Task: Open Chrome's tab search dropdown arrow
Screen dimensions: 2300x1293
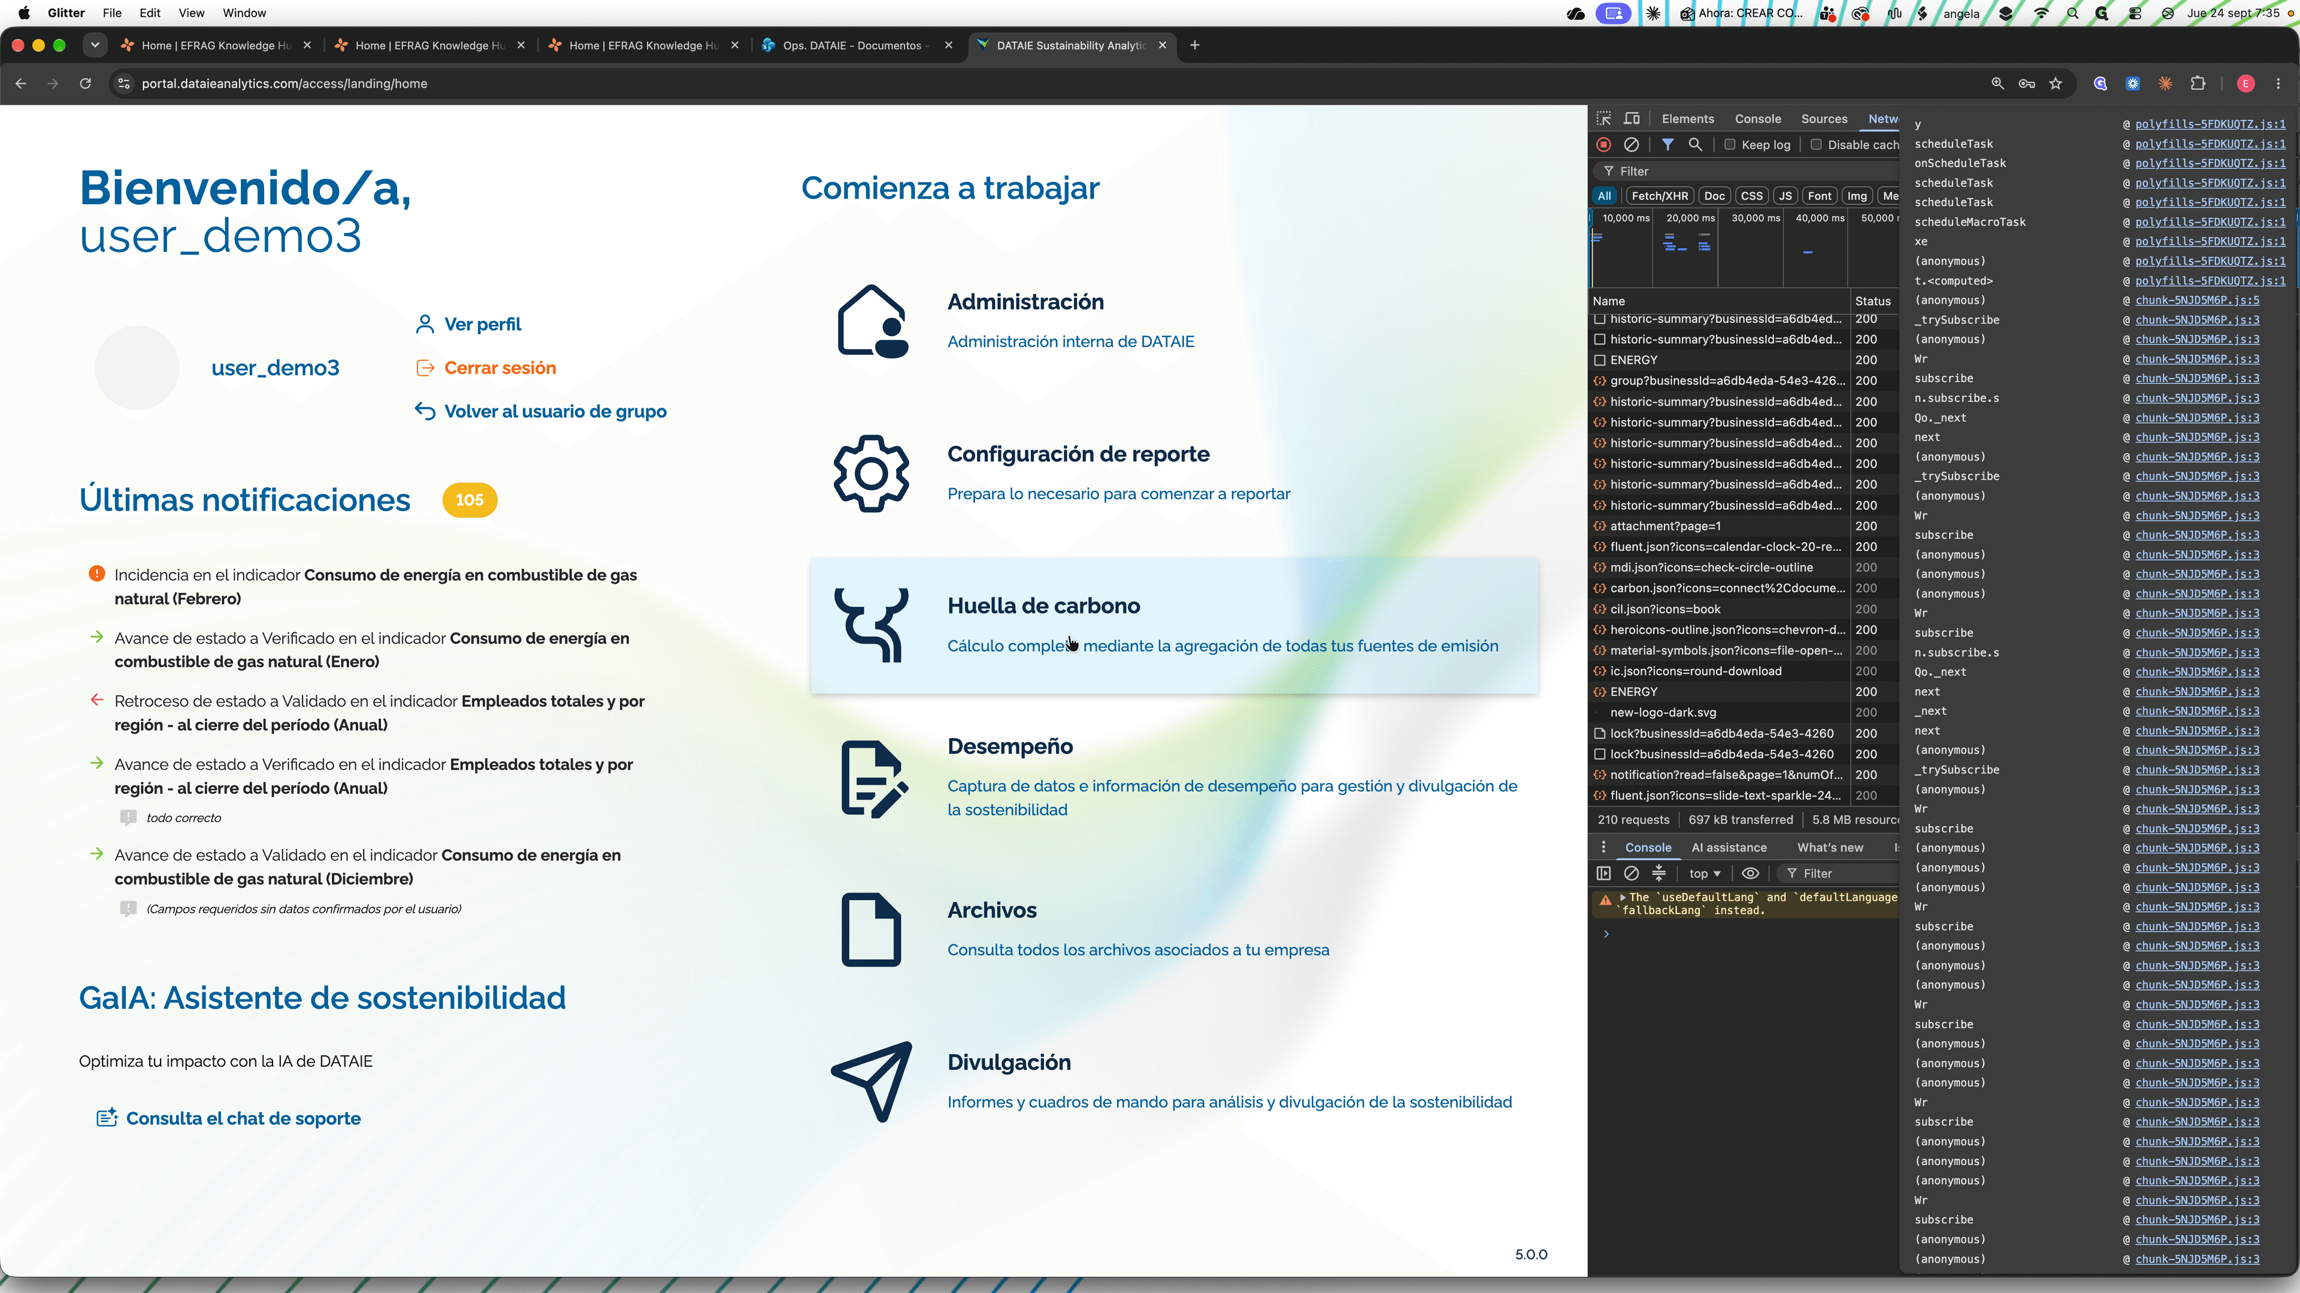Action: click(95, 45)
